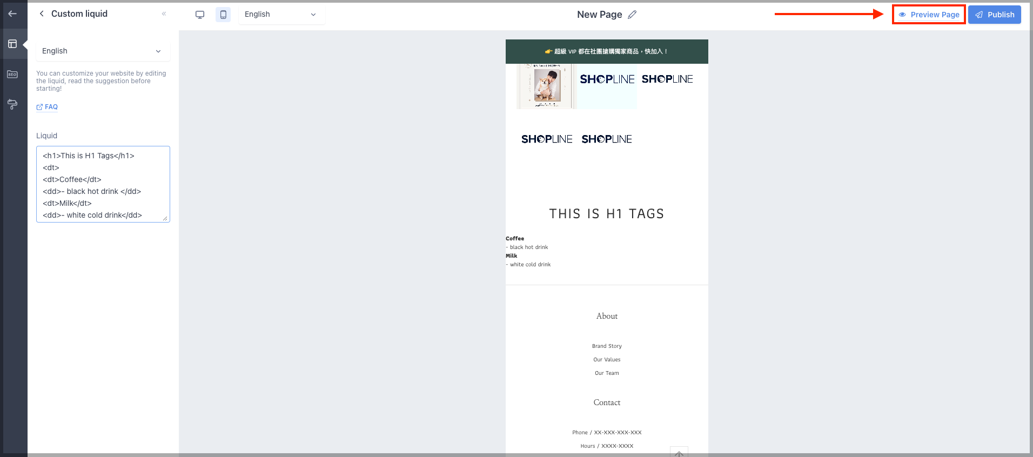Grab the Liquid textarea resize handle
Screen dimensions: 1033x457
click(x=165, y=218)
